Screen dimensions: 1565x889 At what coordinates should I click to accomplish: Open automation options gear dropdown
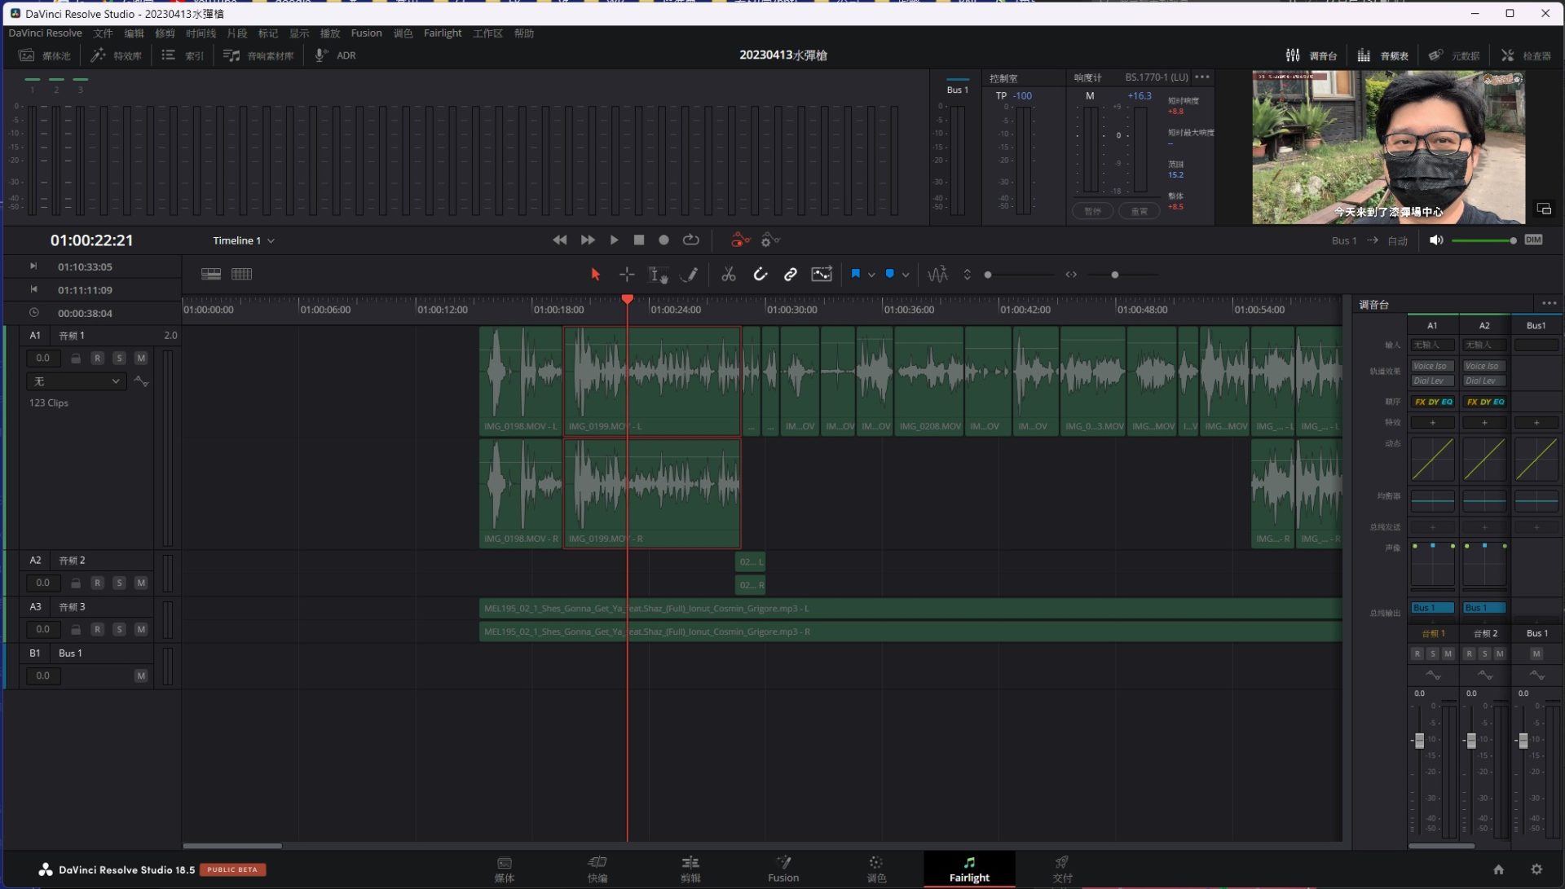pos(770,240)
